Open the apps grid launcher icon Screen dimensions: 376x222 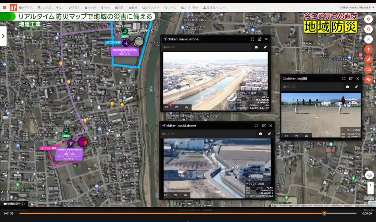[4, 7]
